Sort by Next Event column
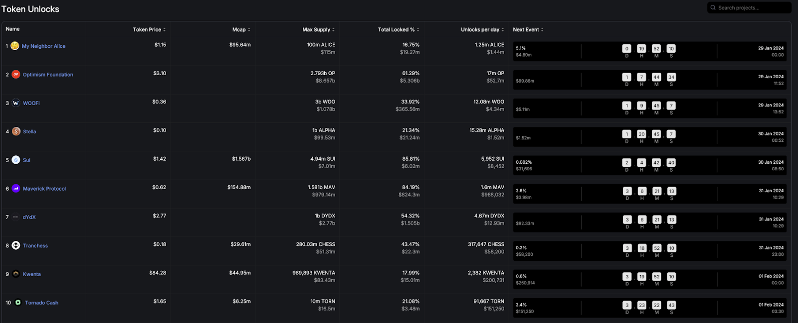798x323 pixels. click(528, 29)
